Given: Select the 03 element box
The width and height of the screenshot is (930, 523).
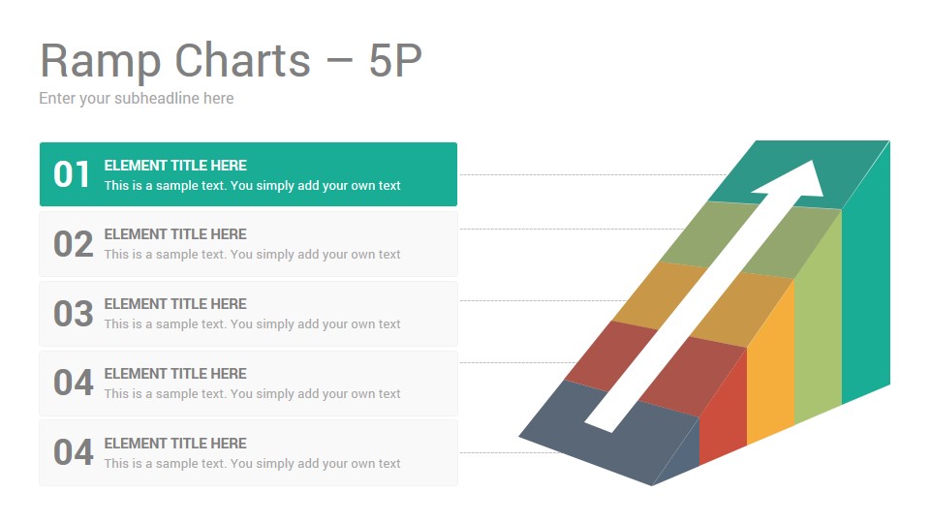Looking at the screenshot, I should point(249,314).
